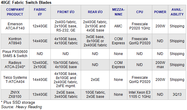Select the CPU column header

pos(140,12)
